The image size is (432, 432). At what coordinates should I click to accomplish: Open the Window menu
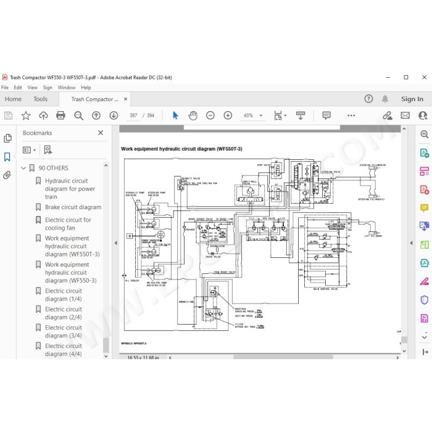pos(67,88)
